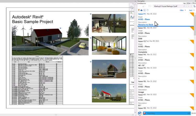Click orange corner flag of Issue #6
Image resolution: width=196 pixels, height=116 pixels.
click(x=192, y=82)
